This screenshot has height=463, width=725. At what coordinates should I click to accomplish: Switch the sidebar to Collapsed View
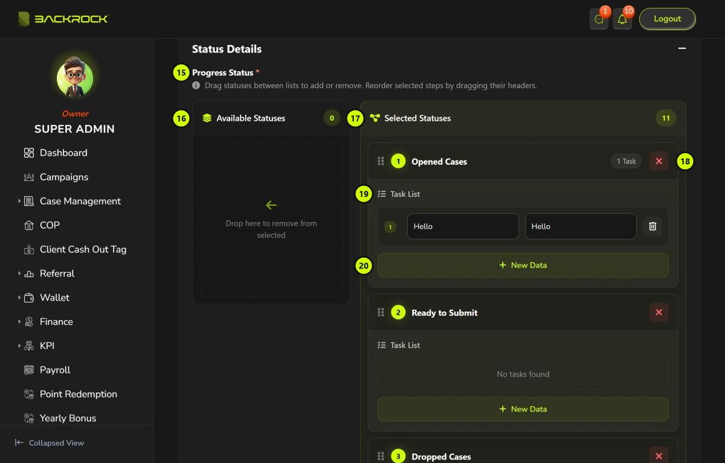(50, 442)
